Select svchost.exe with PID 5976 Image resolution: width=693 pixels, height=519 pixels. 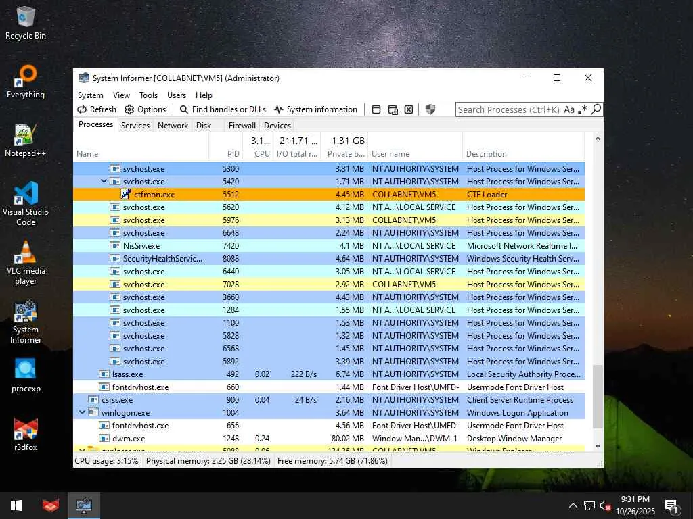[329, 220]
